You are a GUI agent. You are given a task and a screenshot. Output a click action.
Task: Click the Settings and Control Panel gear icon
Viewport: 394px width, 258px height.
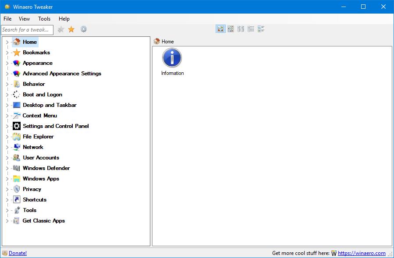coord(17,126)
